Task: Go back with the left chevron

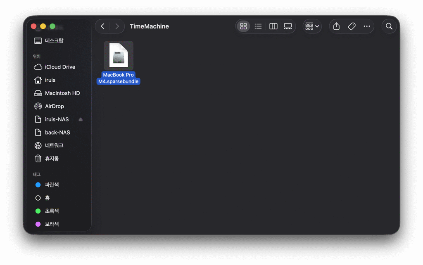Action: click(x=102, y=26)
